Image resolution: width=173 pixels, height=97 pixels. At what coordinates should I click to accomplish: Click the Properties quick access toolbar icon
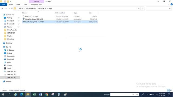point(5,1)
